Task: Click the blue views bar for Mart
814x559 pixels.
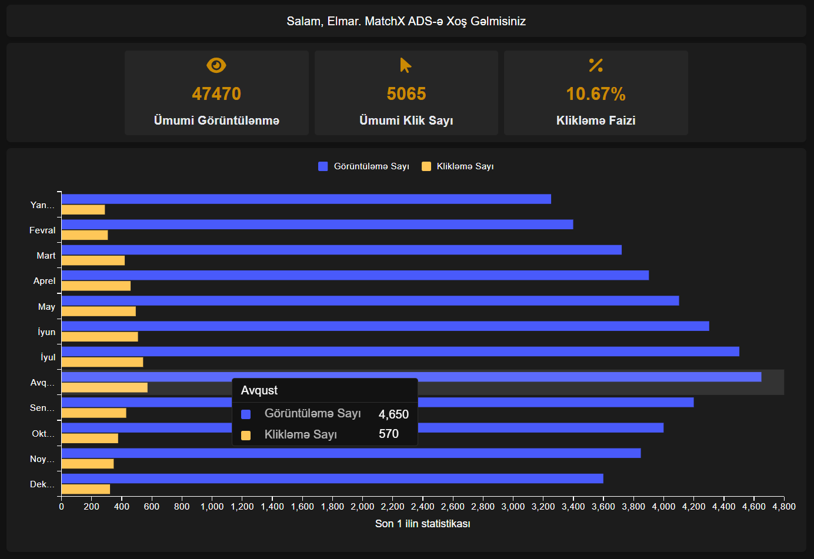Action: (341, 250)
